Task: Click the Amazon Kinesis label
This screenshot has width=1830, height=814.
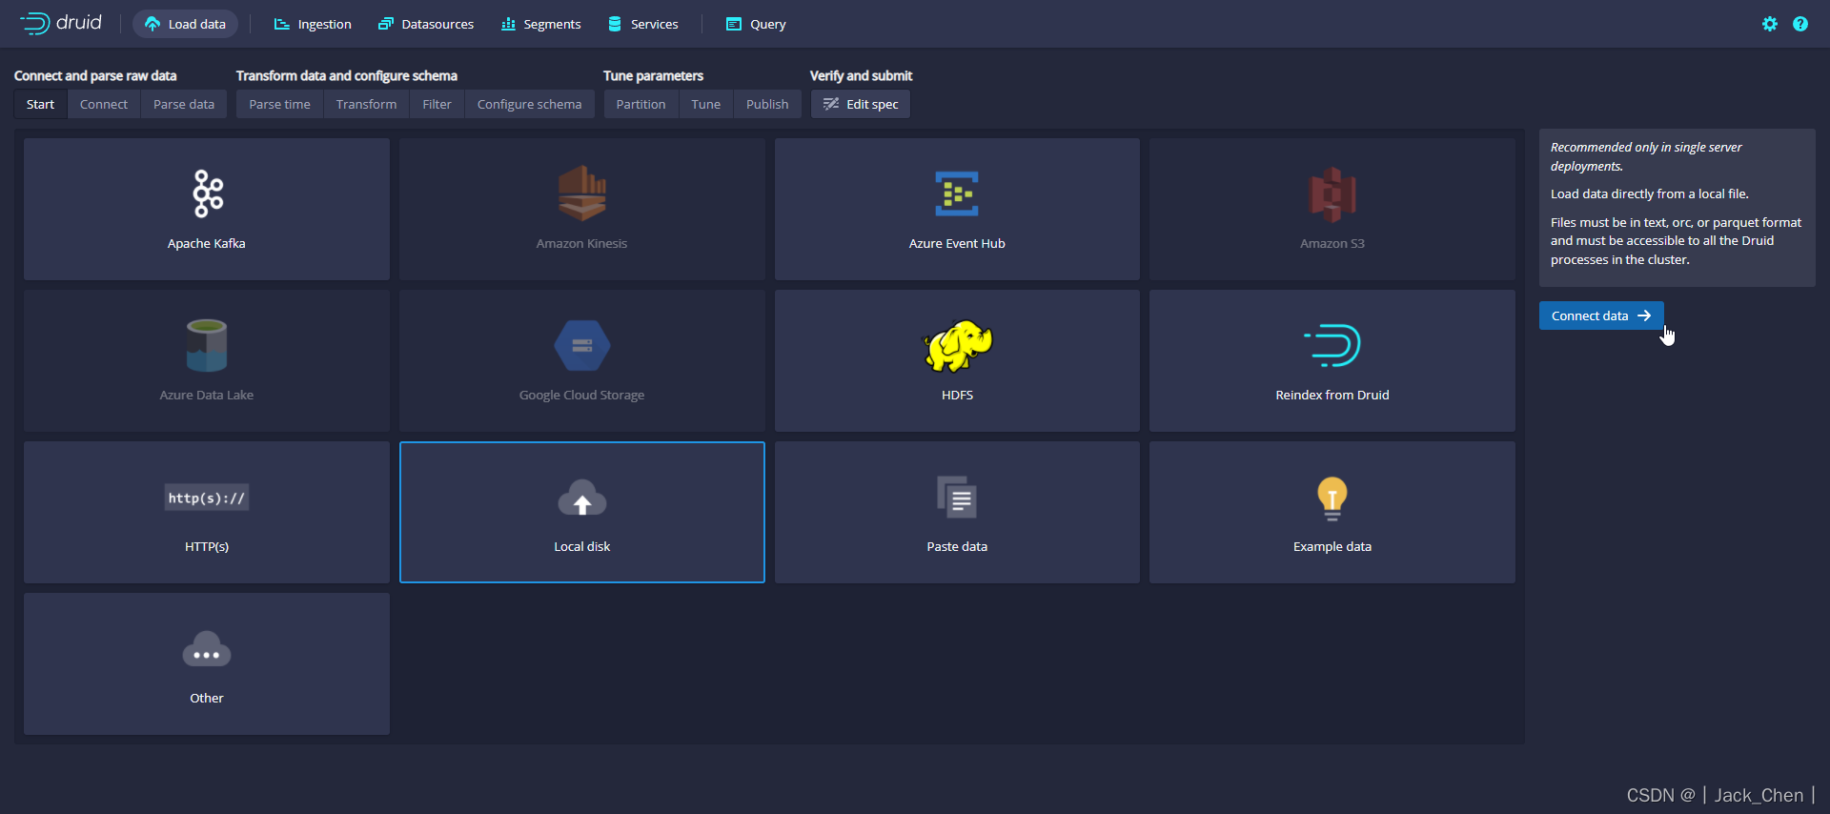Action: click(581, 244)
